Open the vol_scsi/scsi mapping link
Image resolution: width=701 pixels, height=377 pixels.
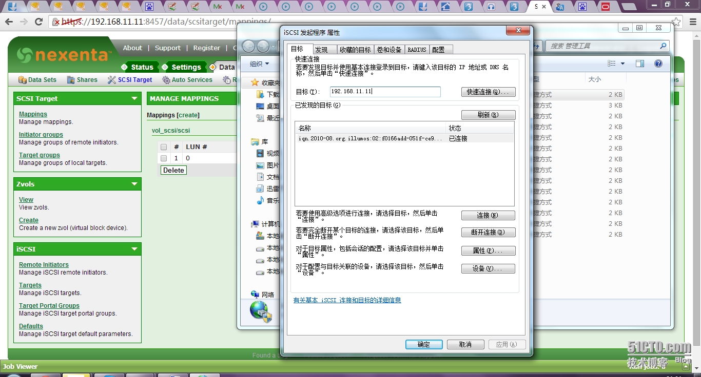171,131
